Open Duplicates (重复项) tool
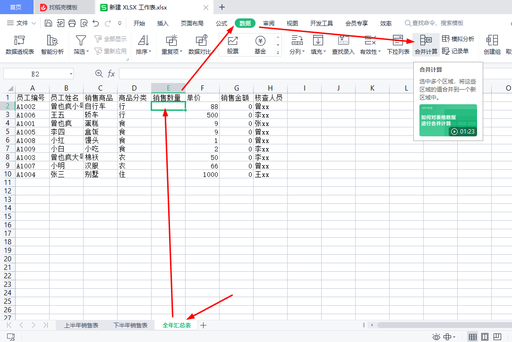 click(172, 45)
